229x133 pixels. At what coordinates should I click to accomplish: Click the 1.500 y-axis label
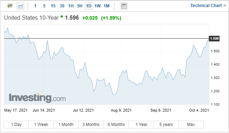(x=215, y=51)
